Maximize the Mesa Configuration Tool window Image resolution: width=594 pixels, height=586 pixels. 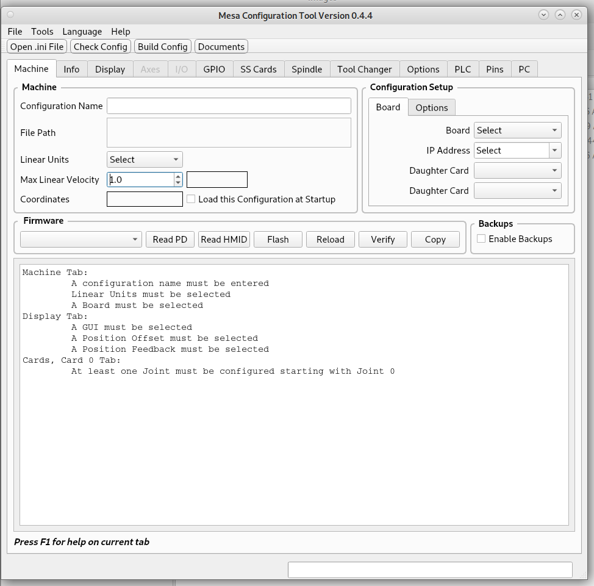click(x=560, y=15)
